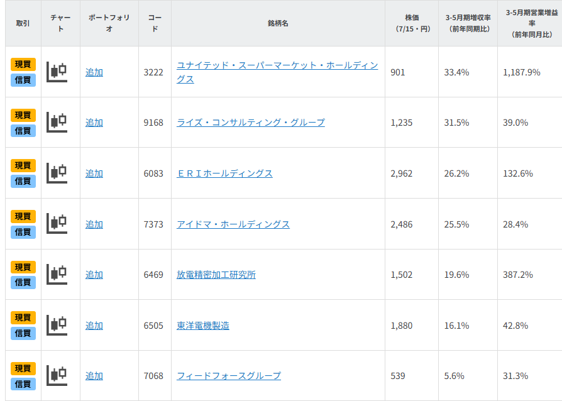Click 現買 button for ＥＲＩホールディングス

[23, 165]
